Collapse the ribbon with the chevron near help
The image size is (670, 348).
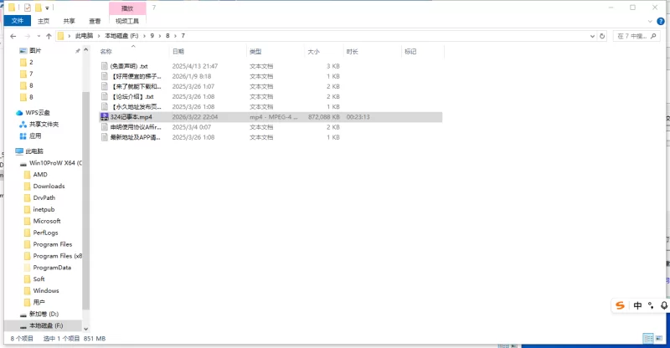[x=650, y=22]
